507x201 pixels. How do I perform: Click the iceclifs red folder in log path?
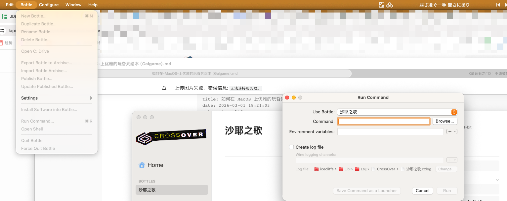click(x=317, y=169)
